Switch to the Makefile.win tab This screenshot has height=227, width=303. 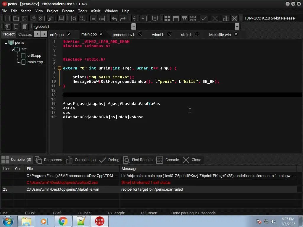[220, 35]
